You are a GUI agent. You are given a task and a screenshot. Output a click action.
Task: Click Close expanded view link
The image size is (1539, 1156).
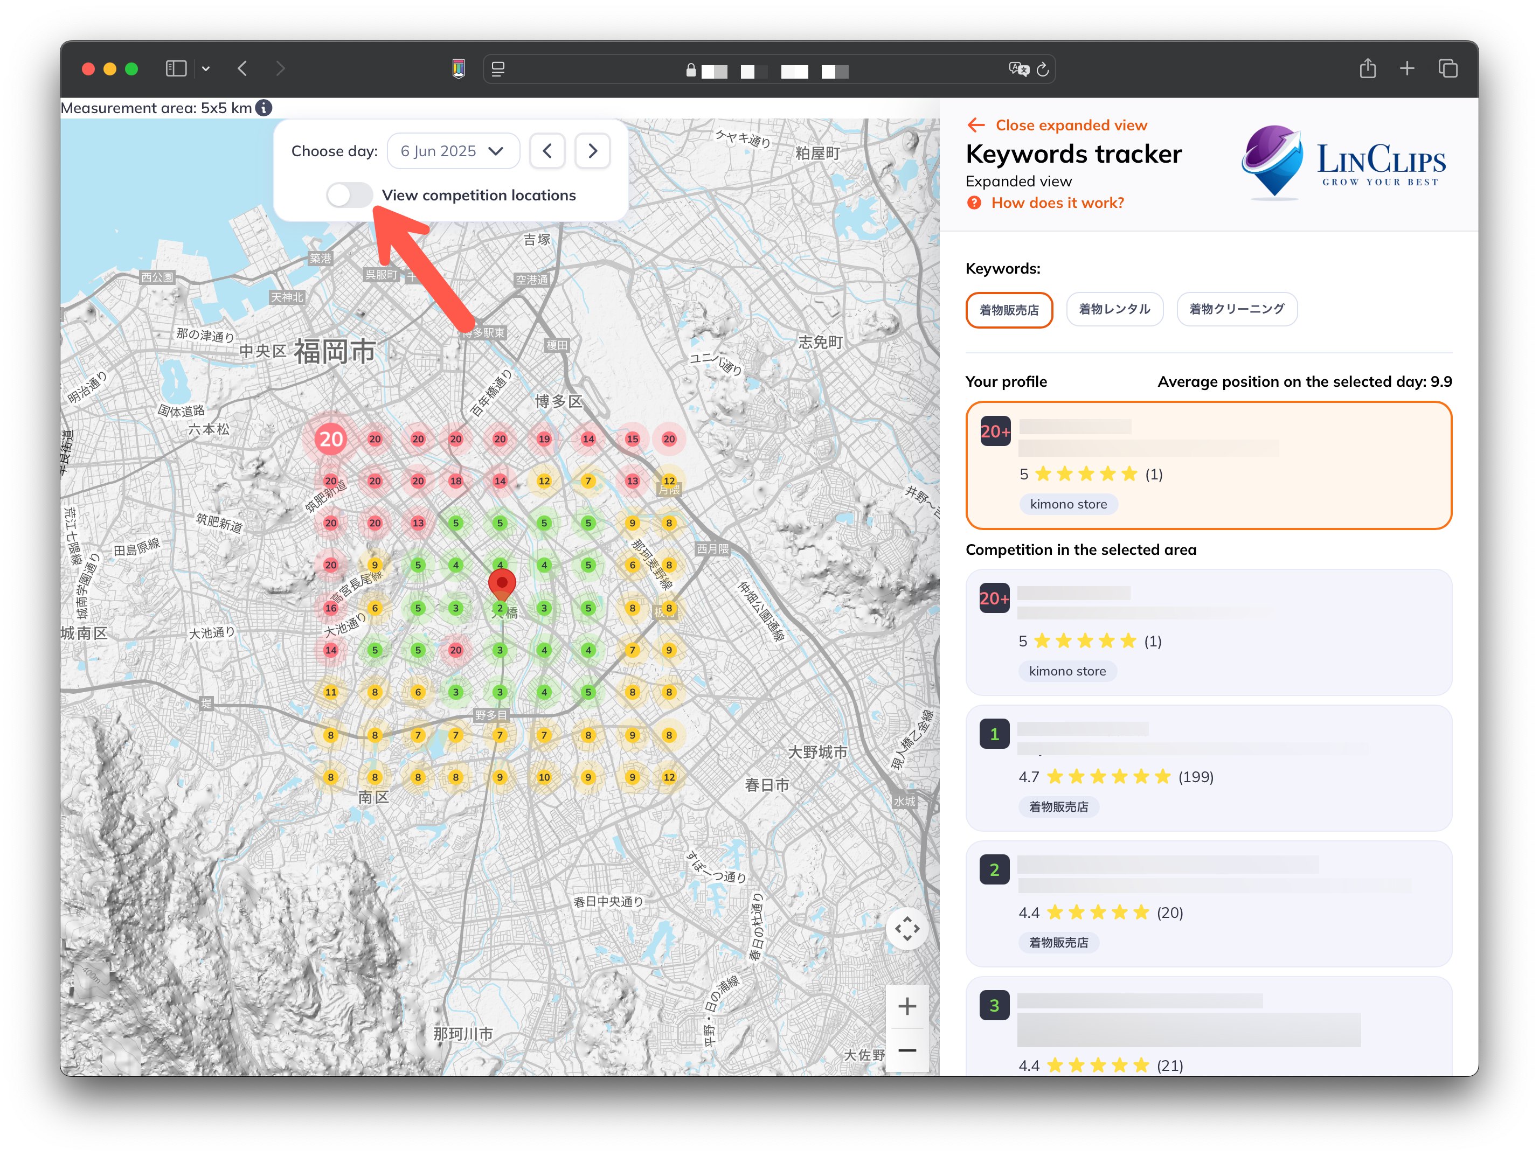coord(1071,125)
